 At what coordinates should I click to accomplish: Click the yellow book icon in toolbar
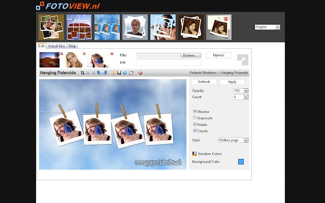click(x=113, y=73)
